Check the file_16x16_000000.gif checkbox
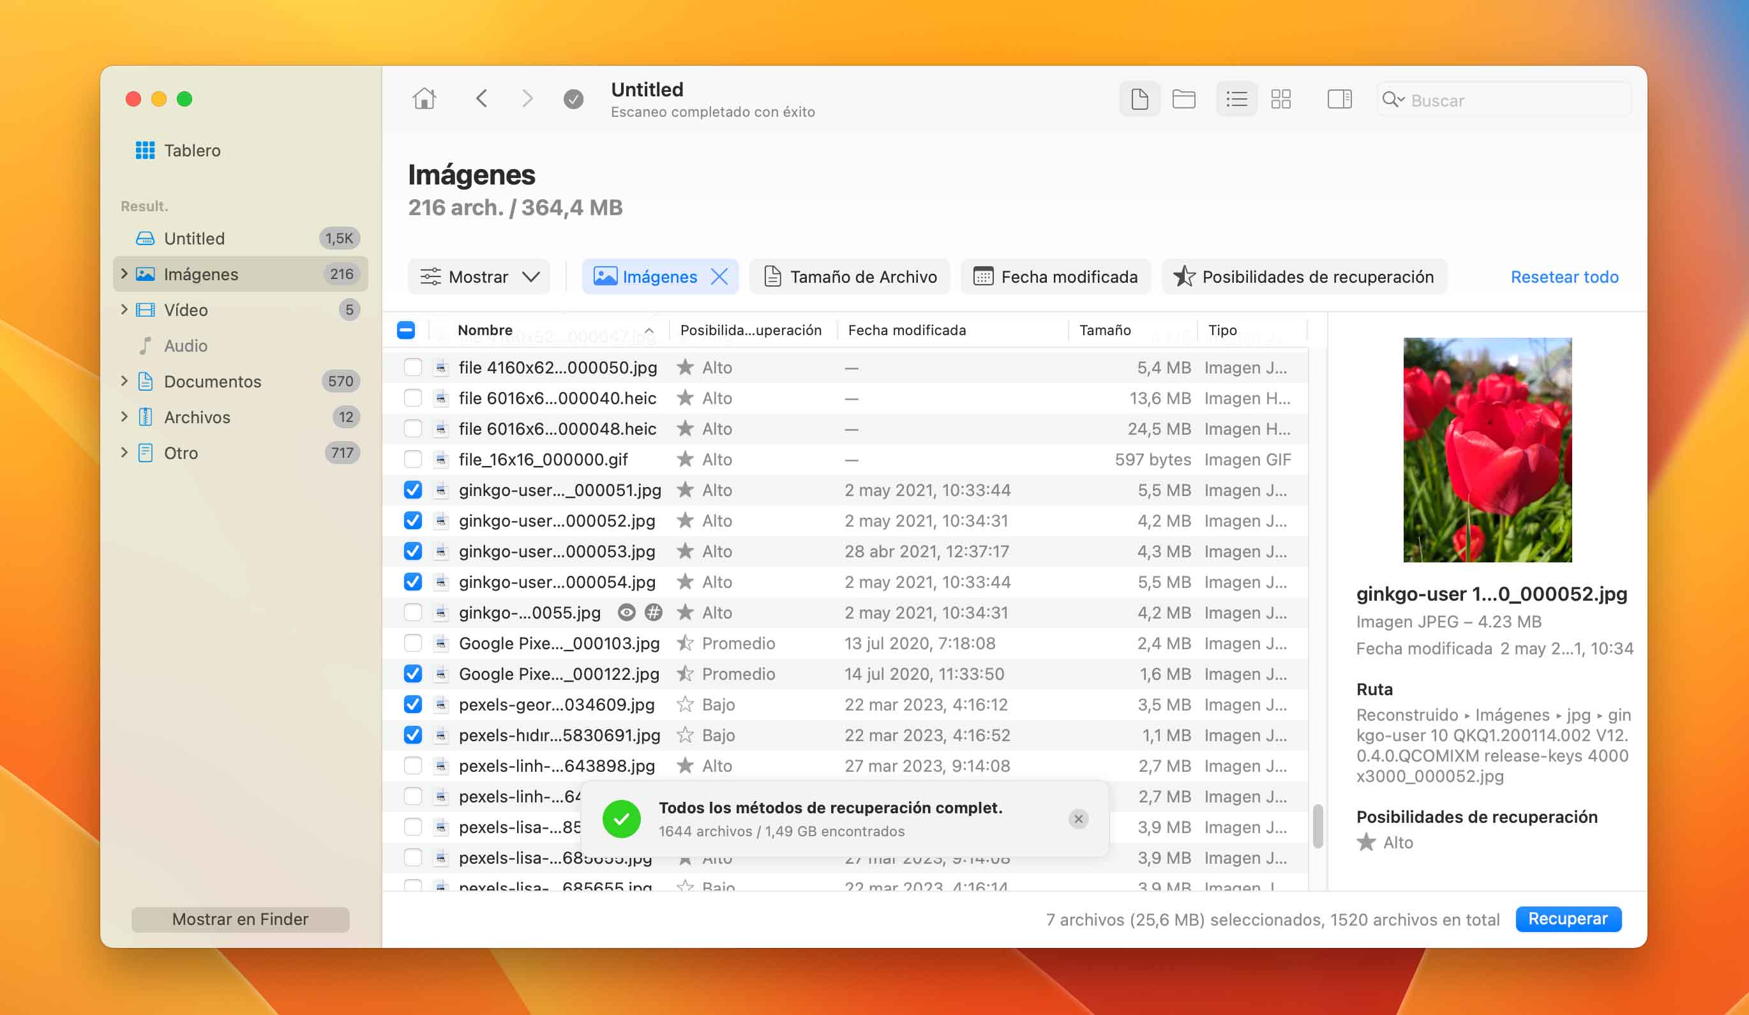 coord(413,460)
